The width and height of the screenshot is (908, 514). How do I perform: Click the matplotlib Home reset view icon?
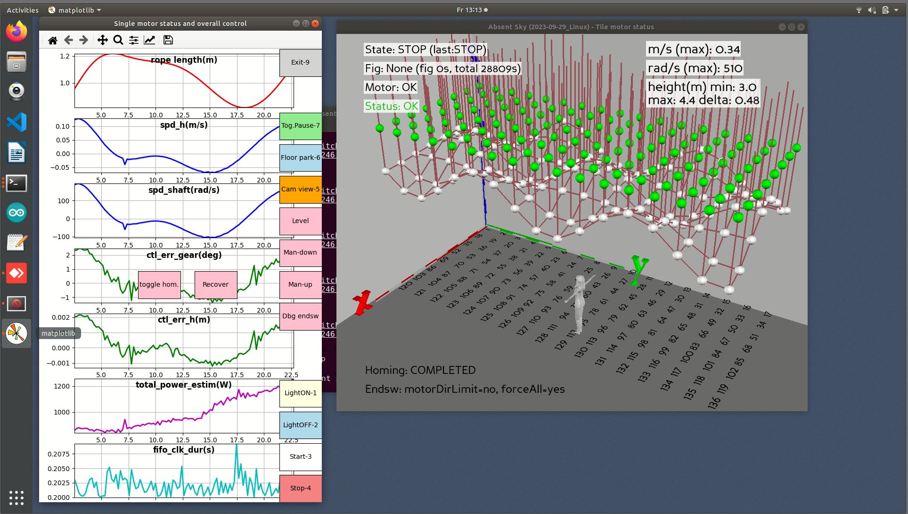[x=53, y=41]
